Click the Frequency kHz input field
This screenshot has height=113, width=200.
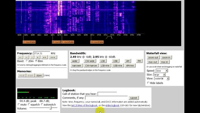(x=42, y=53)
